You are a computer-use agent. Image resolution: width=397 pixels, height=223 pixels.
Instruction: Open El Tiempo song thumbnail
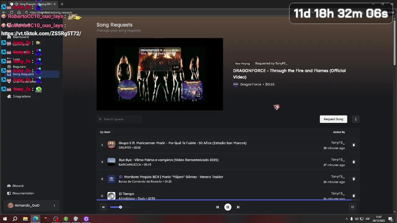pyautogui.click(x=111, y=196)
